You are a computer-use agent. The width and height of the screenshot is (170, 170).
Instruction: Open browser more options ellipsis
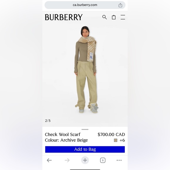(x=119, y=160)
